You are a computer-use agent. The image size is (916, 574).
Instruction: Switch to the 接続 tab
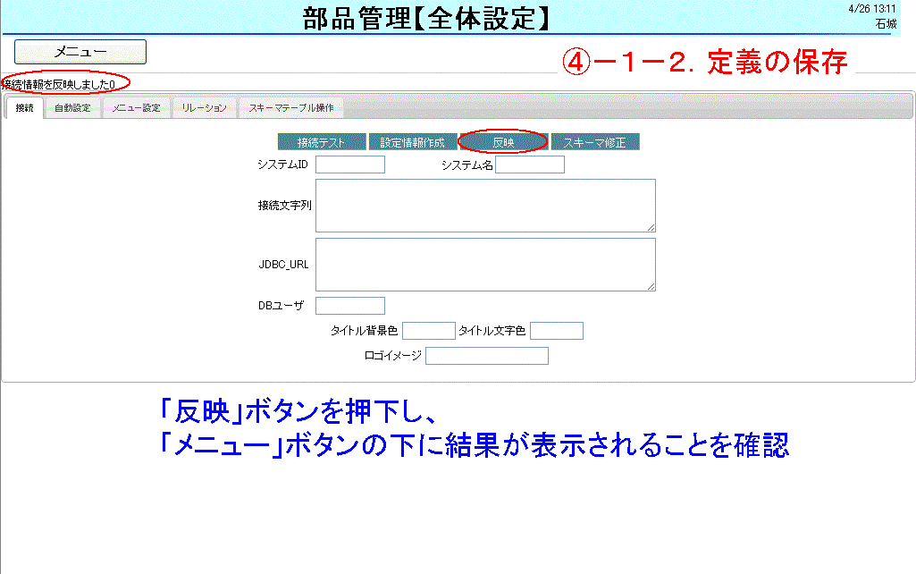coord(24,108)
